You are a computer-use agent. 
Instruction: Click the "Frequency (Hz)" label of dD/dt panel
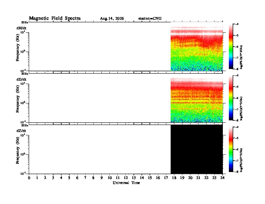click(18, 99)
